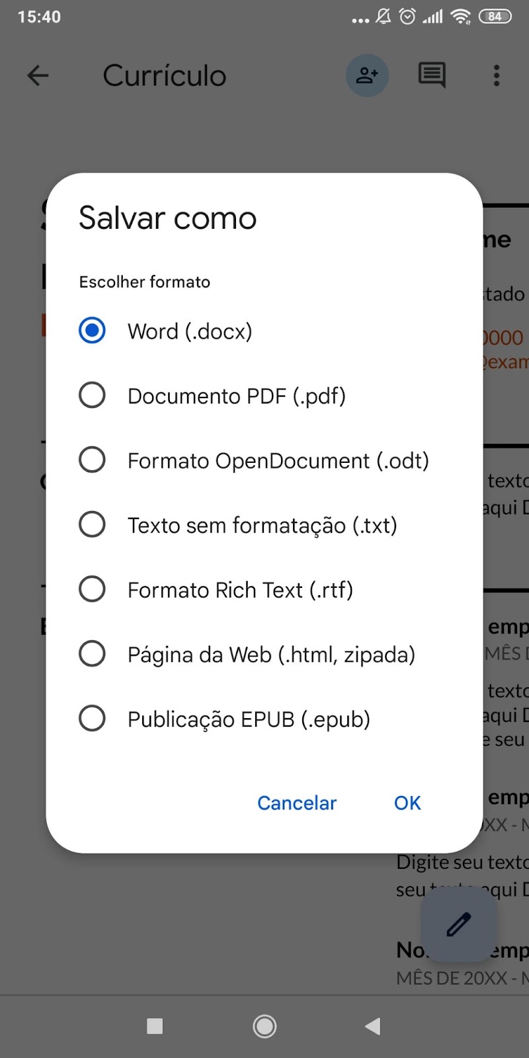Image resolution: width=529 pixels, height=1058 pixels.
Task: Choose Texto sem formatação (.txt)
Action: [x=238, y=525]
